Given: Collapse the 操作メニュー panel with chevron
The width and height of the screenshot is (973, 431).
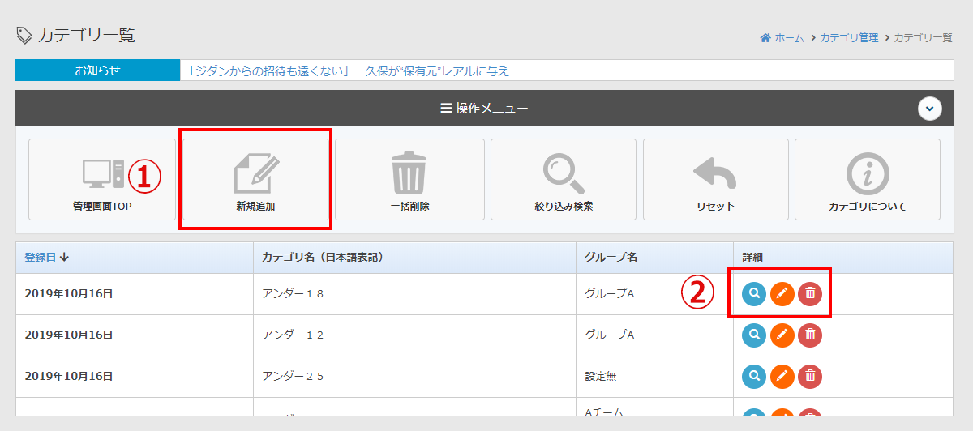Looking at the screenshot, I should point(929,108).
